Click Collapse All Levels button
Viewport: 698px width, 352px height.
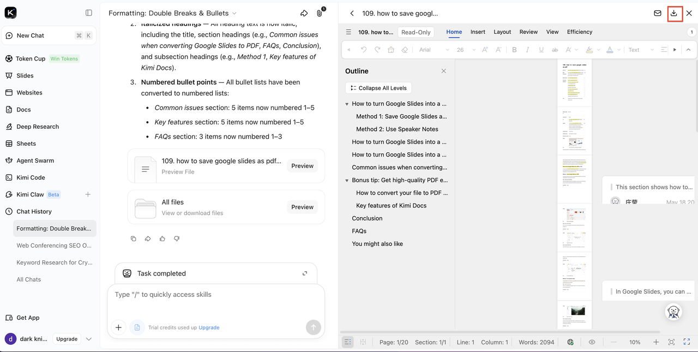(x=378, y=88)
